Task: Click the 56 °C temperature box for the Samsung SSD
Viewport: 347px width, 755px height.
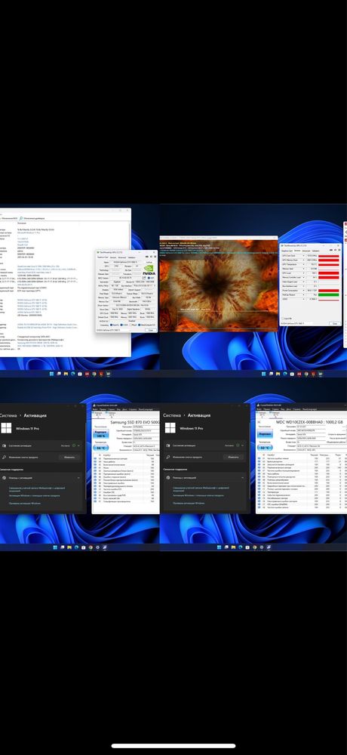Action: 101,448
